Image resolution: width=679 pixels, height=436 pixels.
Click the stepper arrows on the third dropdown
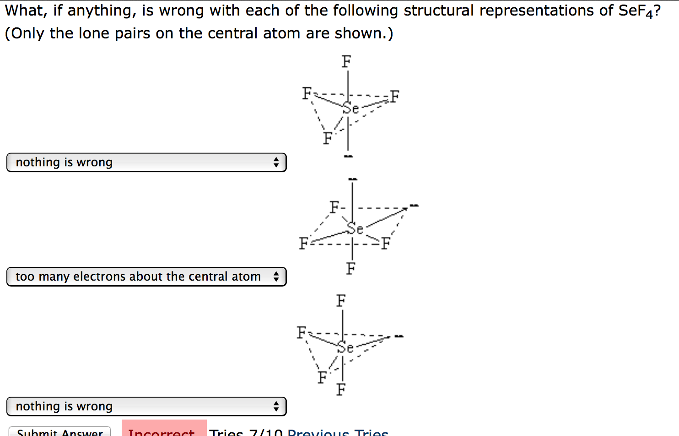pyautogui.click(x=277, y=406)
